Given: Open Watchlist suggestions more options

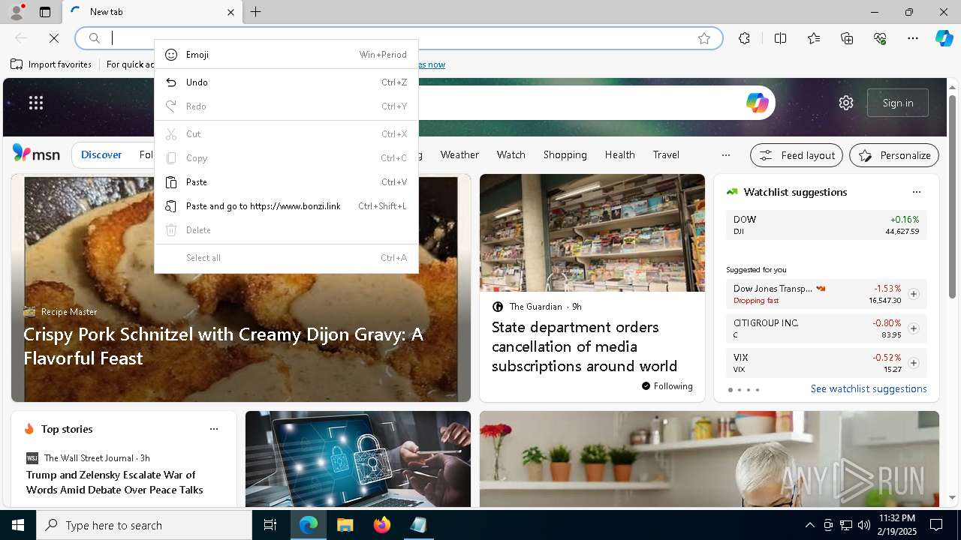Looking at the screenshot, I should coord(917,192).
